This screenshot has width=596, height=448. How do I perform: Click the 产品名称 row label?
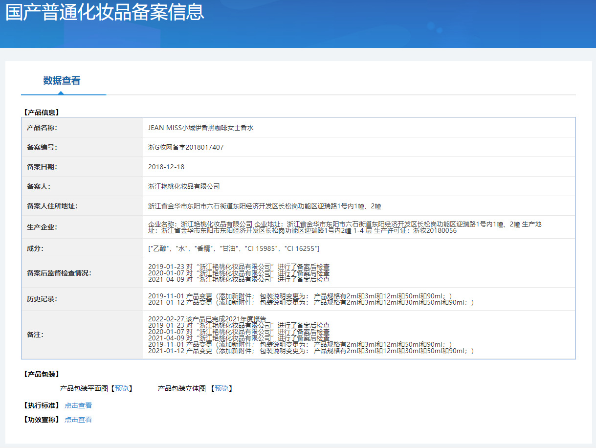[x=42, y=128]
